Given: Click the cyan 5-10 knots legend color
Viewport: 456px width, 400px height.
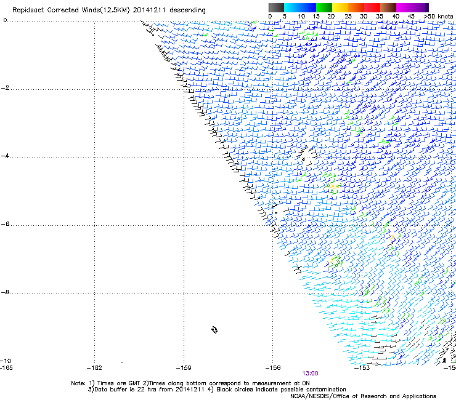Looking at the screenshot, I should 291,7.
